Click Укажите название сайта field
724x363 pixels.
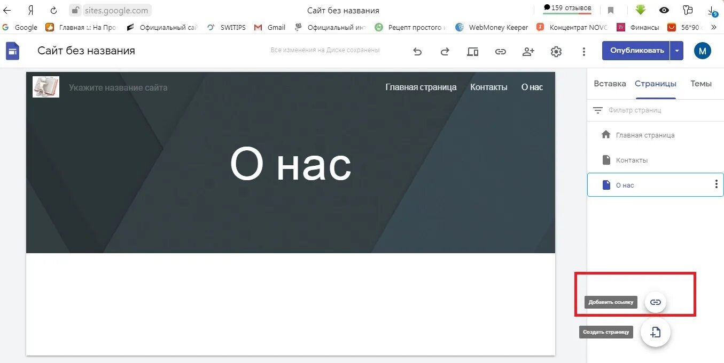(x=118, y=87)
